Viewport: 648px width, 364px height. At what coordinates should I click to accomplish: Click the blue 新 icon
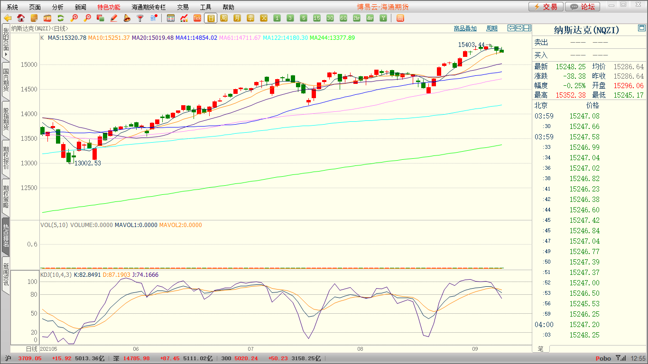click(153, 18)
